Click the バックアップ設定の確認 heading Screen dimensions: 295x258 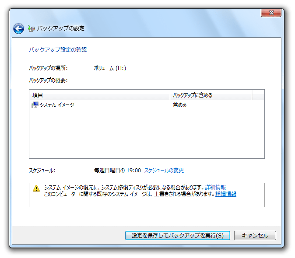tap(58, 49)
